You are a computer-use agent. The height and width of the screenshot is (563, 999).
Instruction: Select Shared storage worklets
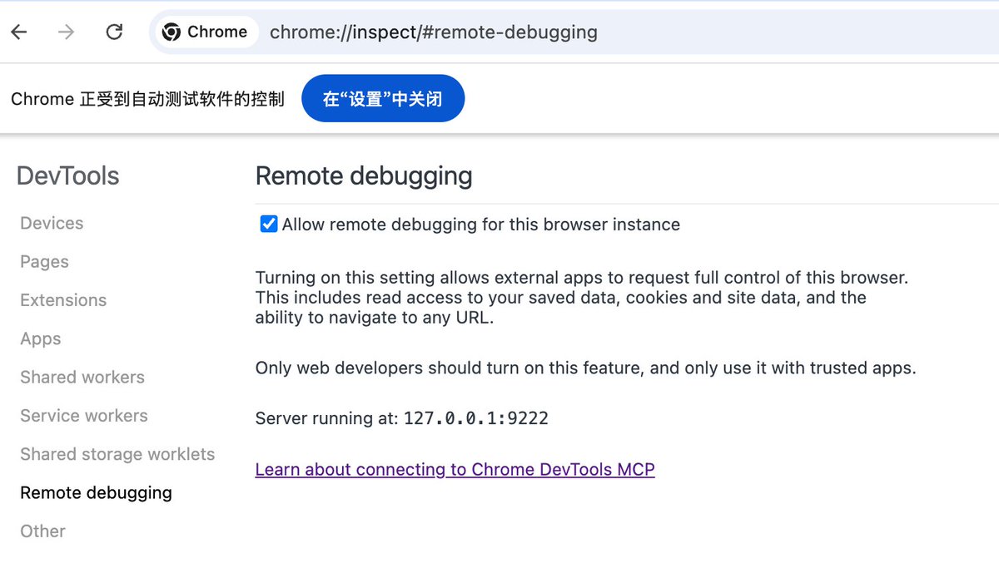click(x=117, y=454)
